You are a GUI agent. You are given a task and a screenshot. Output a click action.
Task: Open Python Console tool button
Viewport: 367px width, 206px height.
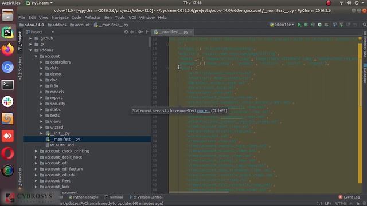point(84,197)
